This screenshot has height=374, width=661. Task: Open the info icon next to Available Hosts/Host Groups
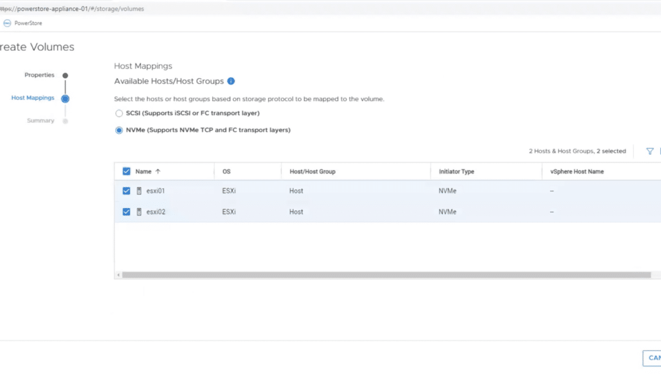pos(231,81)
